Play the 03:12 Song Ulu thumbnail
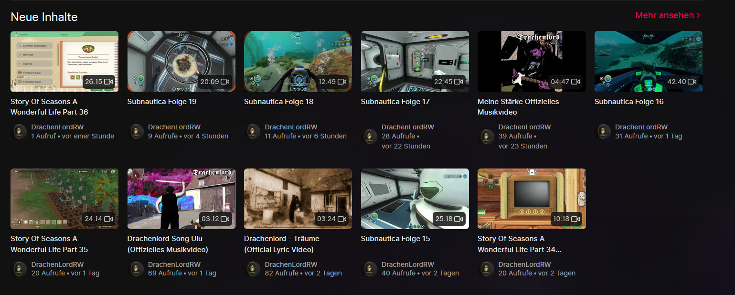This screenshot has height=295, width=735. [x=181, y=199]
